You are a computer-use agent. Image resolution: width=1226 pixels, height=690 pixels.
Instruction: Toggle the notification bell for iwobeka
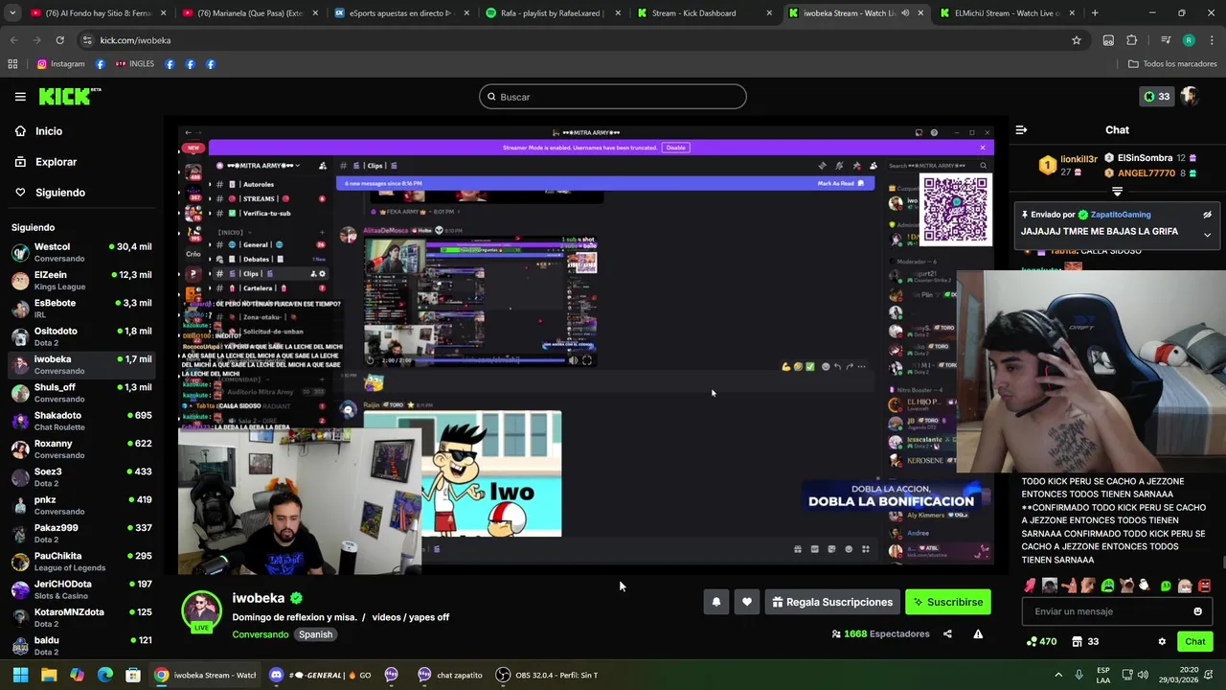click(x=715, y=602)
